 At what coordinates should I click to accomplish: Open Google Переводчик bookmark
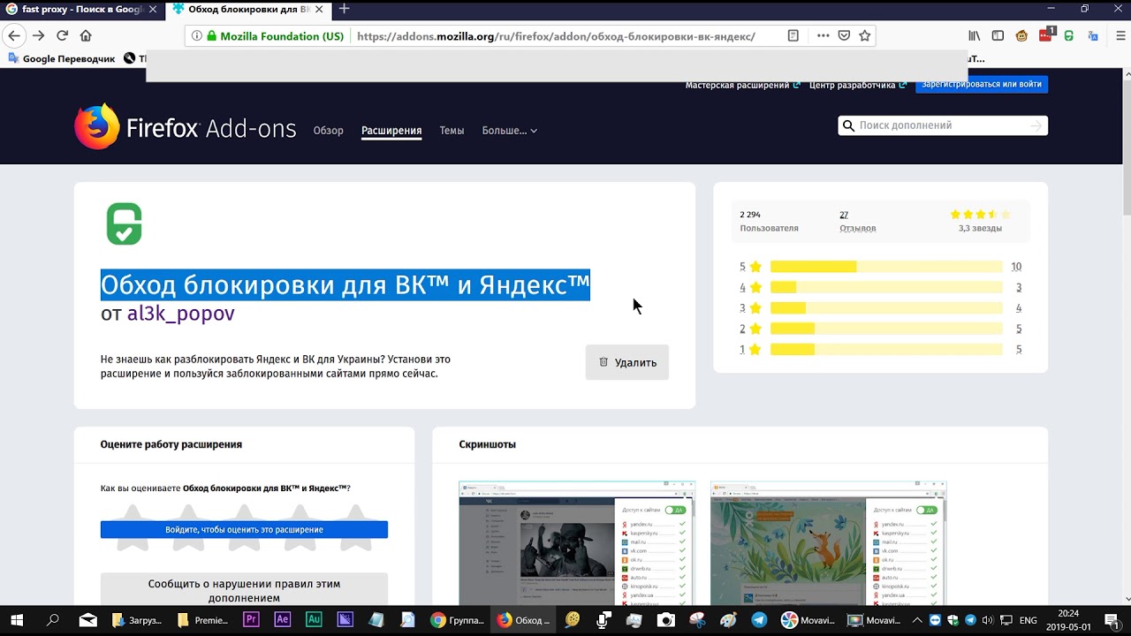pos(62,58)
